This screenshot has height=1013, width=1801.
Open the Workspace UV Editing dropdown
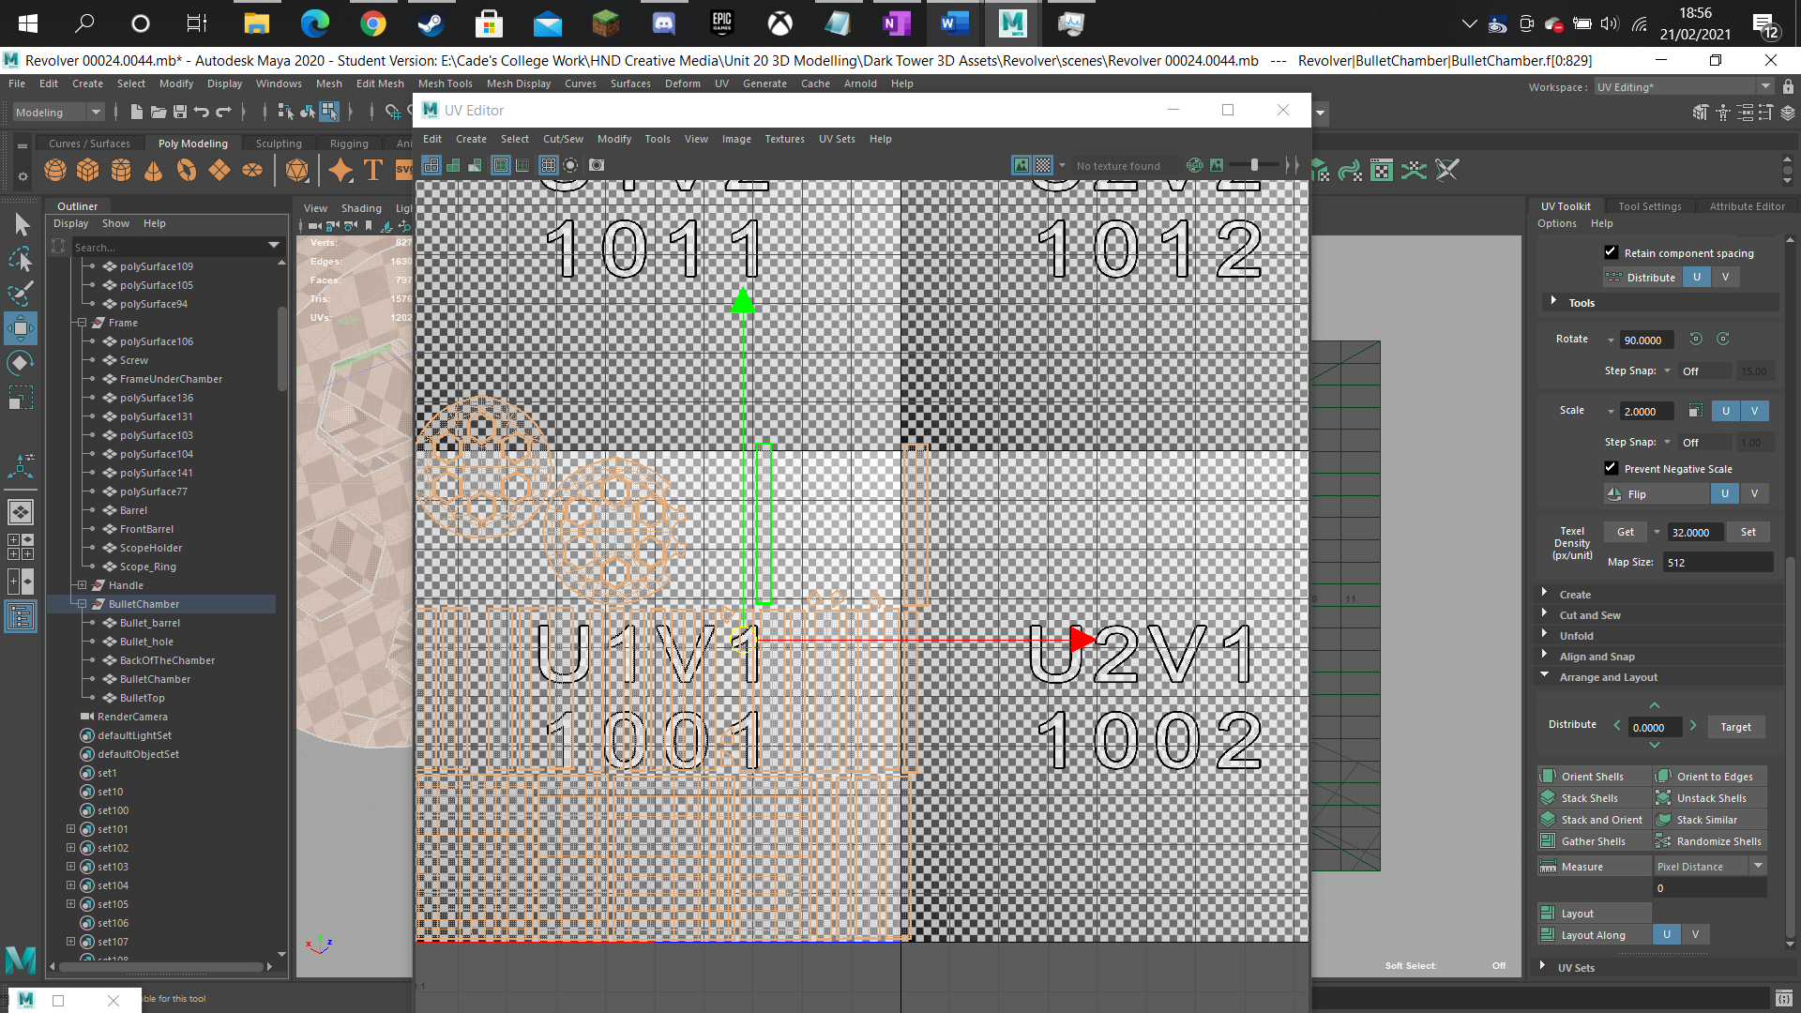pos(1684,86)
